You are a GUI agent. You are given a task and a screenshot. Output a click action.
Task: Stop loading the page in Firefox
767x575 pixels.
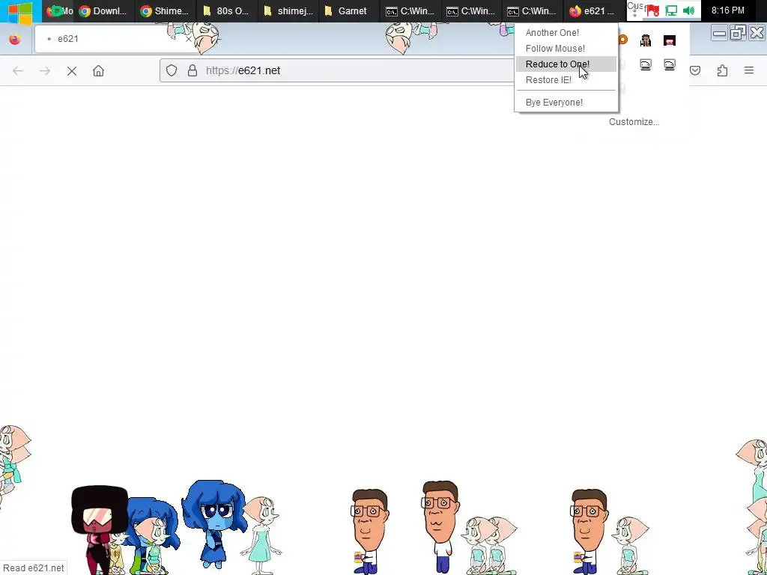point(72,71)
